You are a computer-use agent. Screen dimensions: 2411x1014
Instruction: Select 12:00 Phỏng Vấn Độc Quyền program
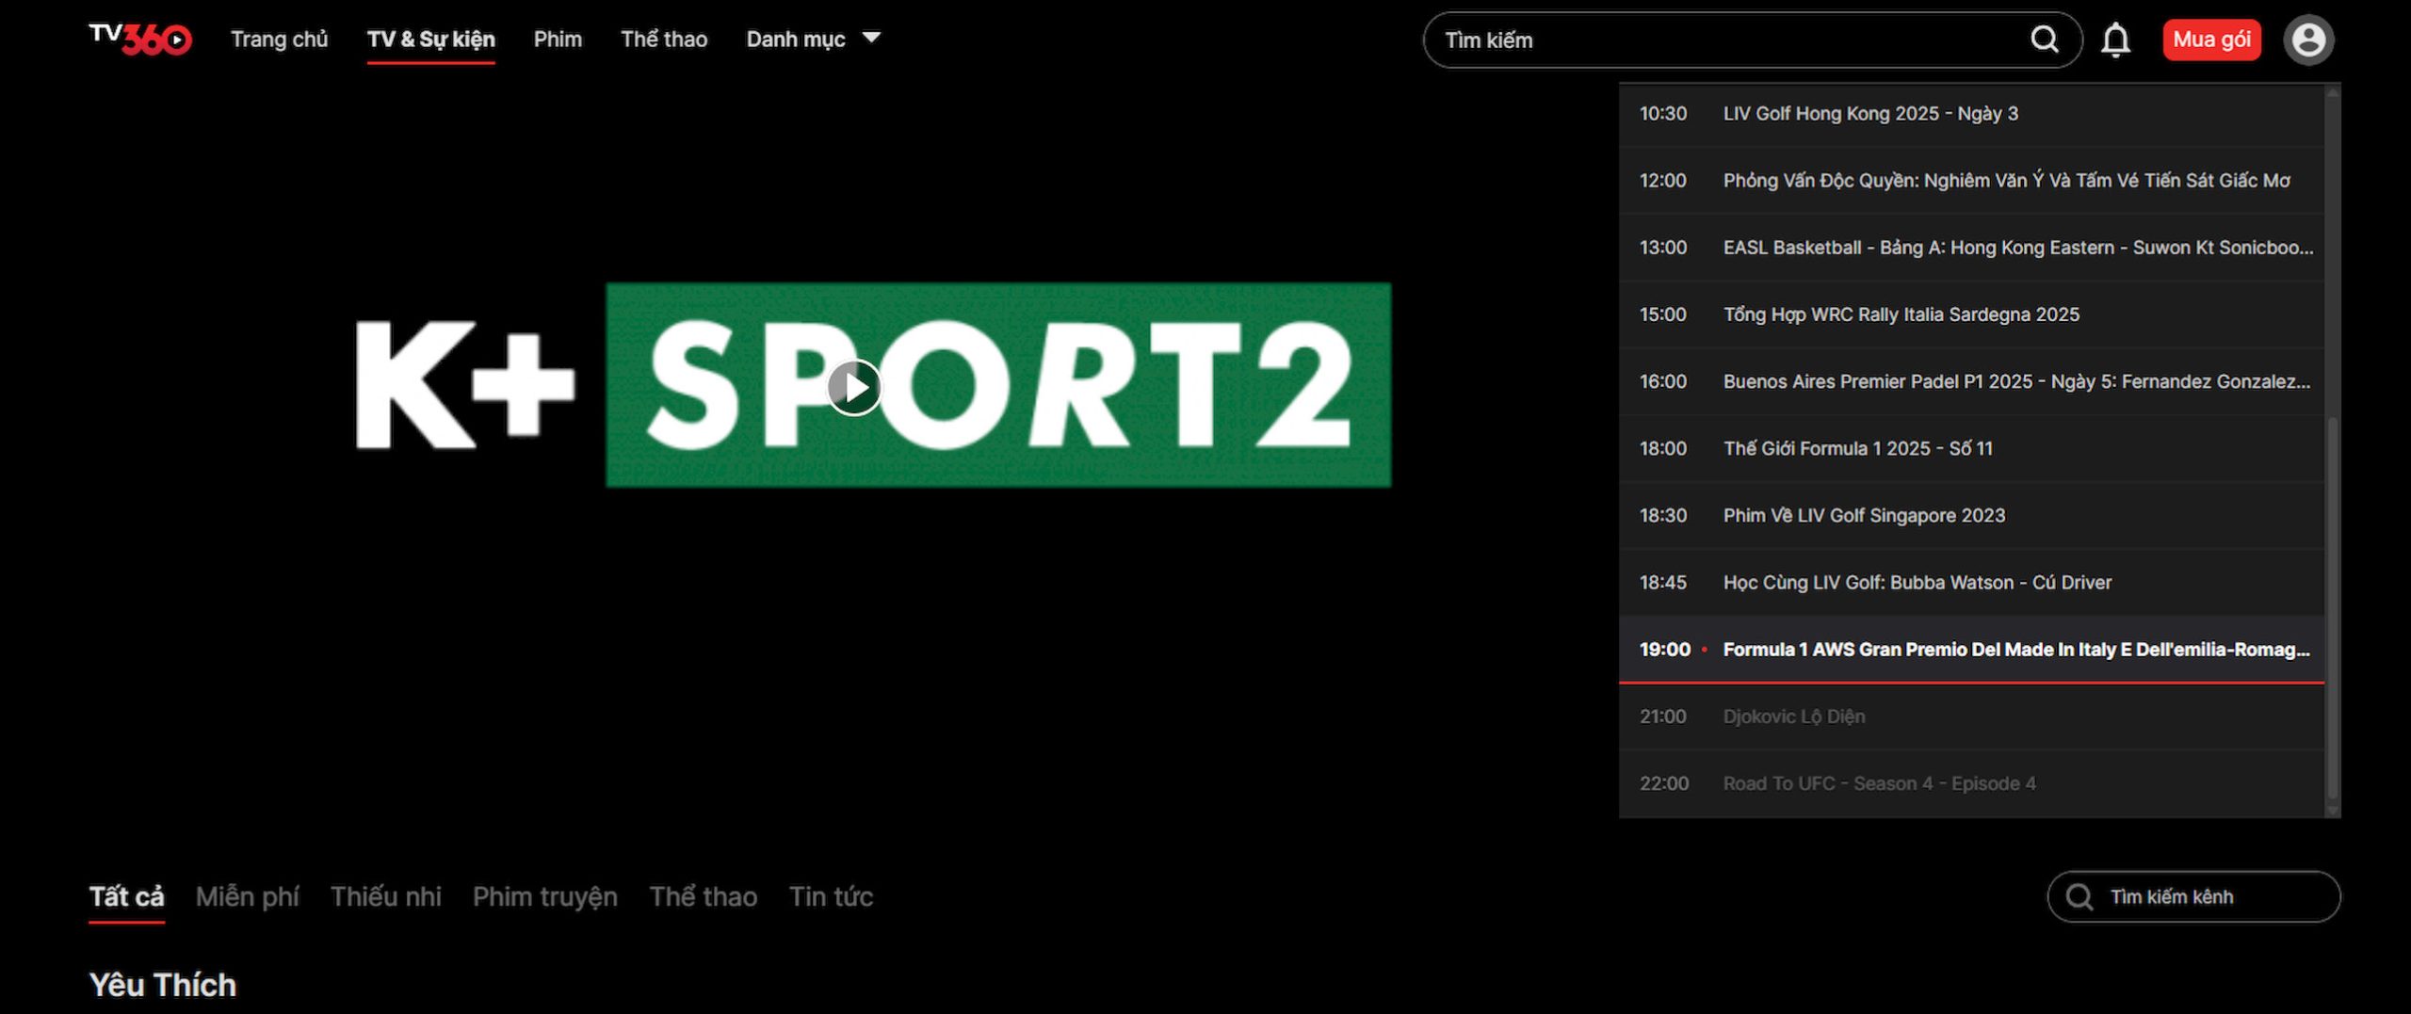(1972, 181)
